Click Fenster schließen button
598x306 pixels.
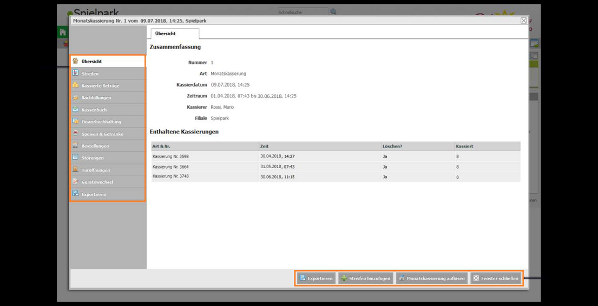(495, 278)
